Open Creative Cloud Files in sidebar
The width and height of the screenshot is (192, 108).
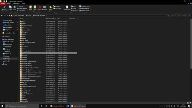(10, 33)
